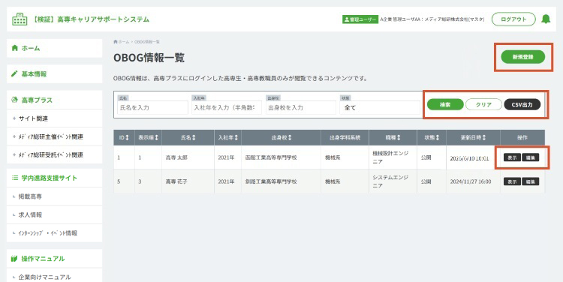Click the 氏名を入力 name field
The image size is (563, 282).
click(x=152, y=107)
